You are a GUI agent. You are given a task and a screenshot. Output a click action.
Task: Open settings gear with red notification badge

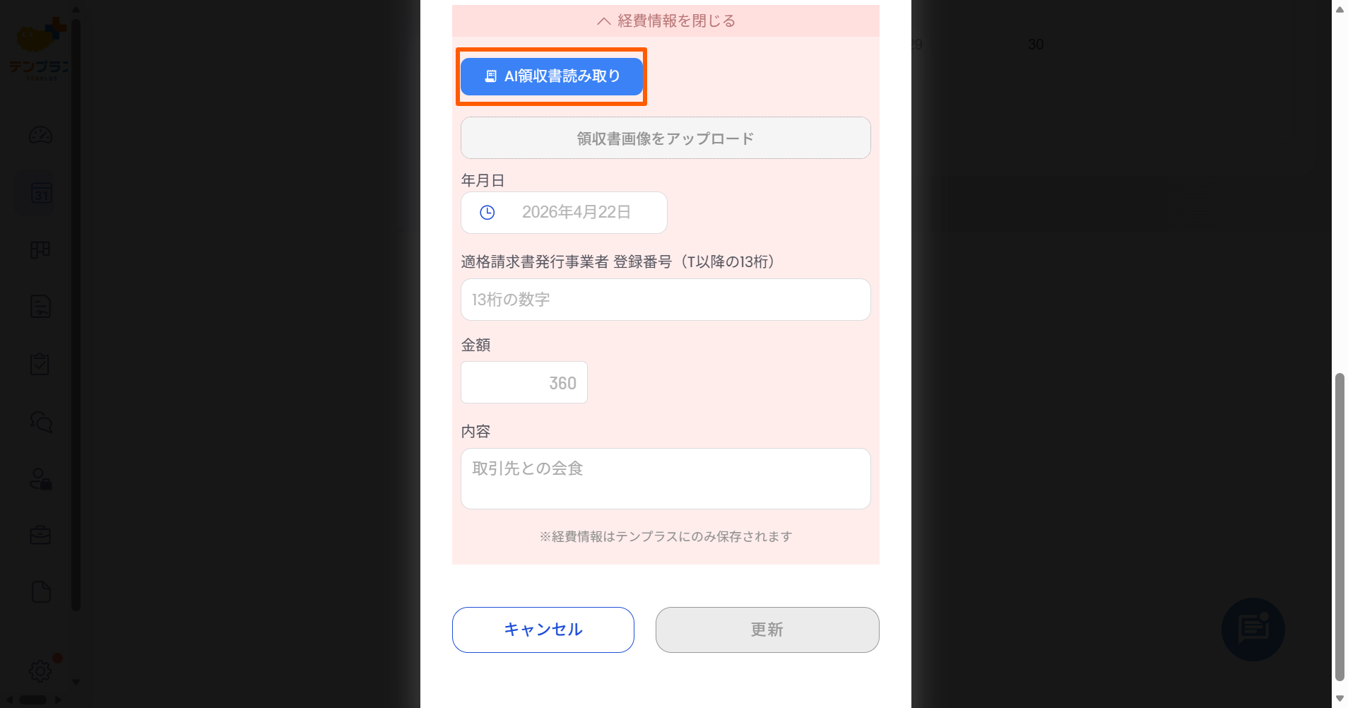(40, 671)
